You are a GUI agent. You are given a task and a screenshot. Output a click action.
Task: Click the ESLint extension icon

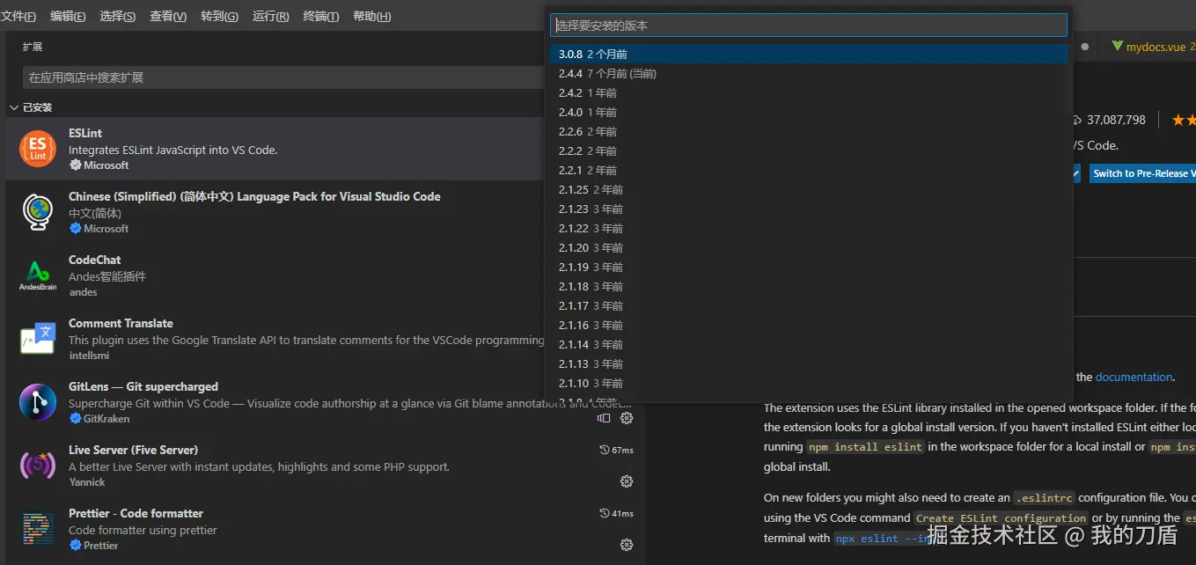click(38, 149)
